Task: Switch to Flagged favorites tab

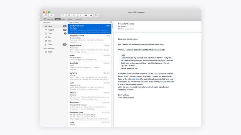Action: point(70,19)
